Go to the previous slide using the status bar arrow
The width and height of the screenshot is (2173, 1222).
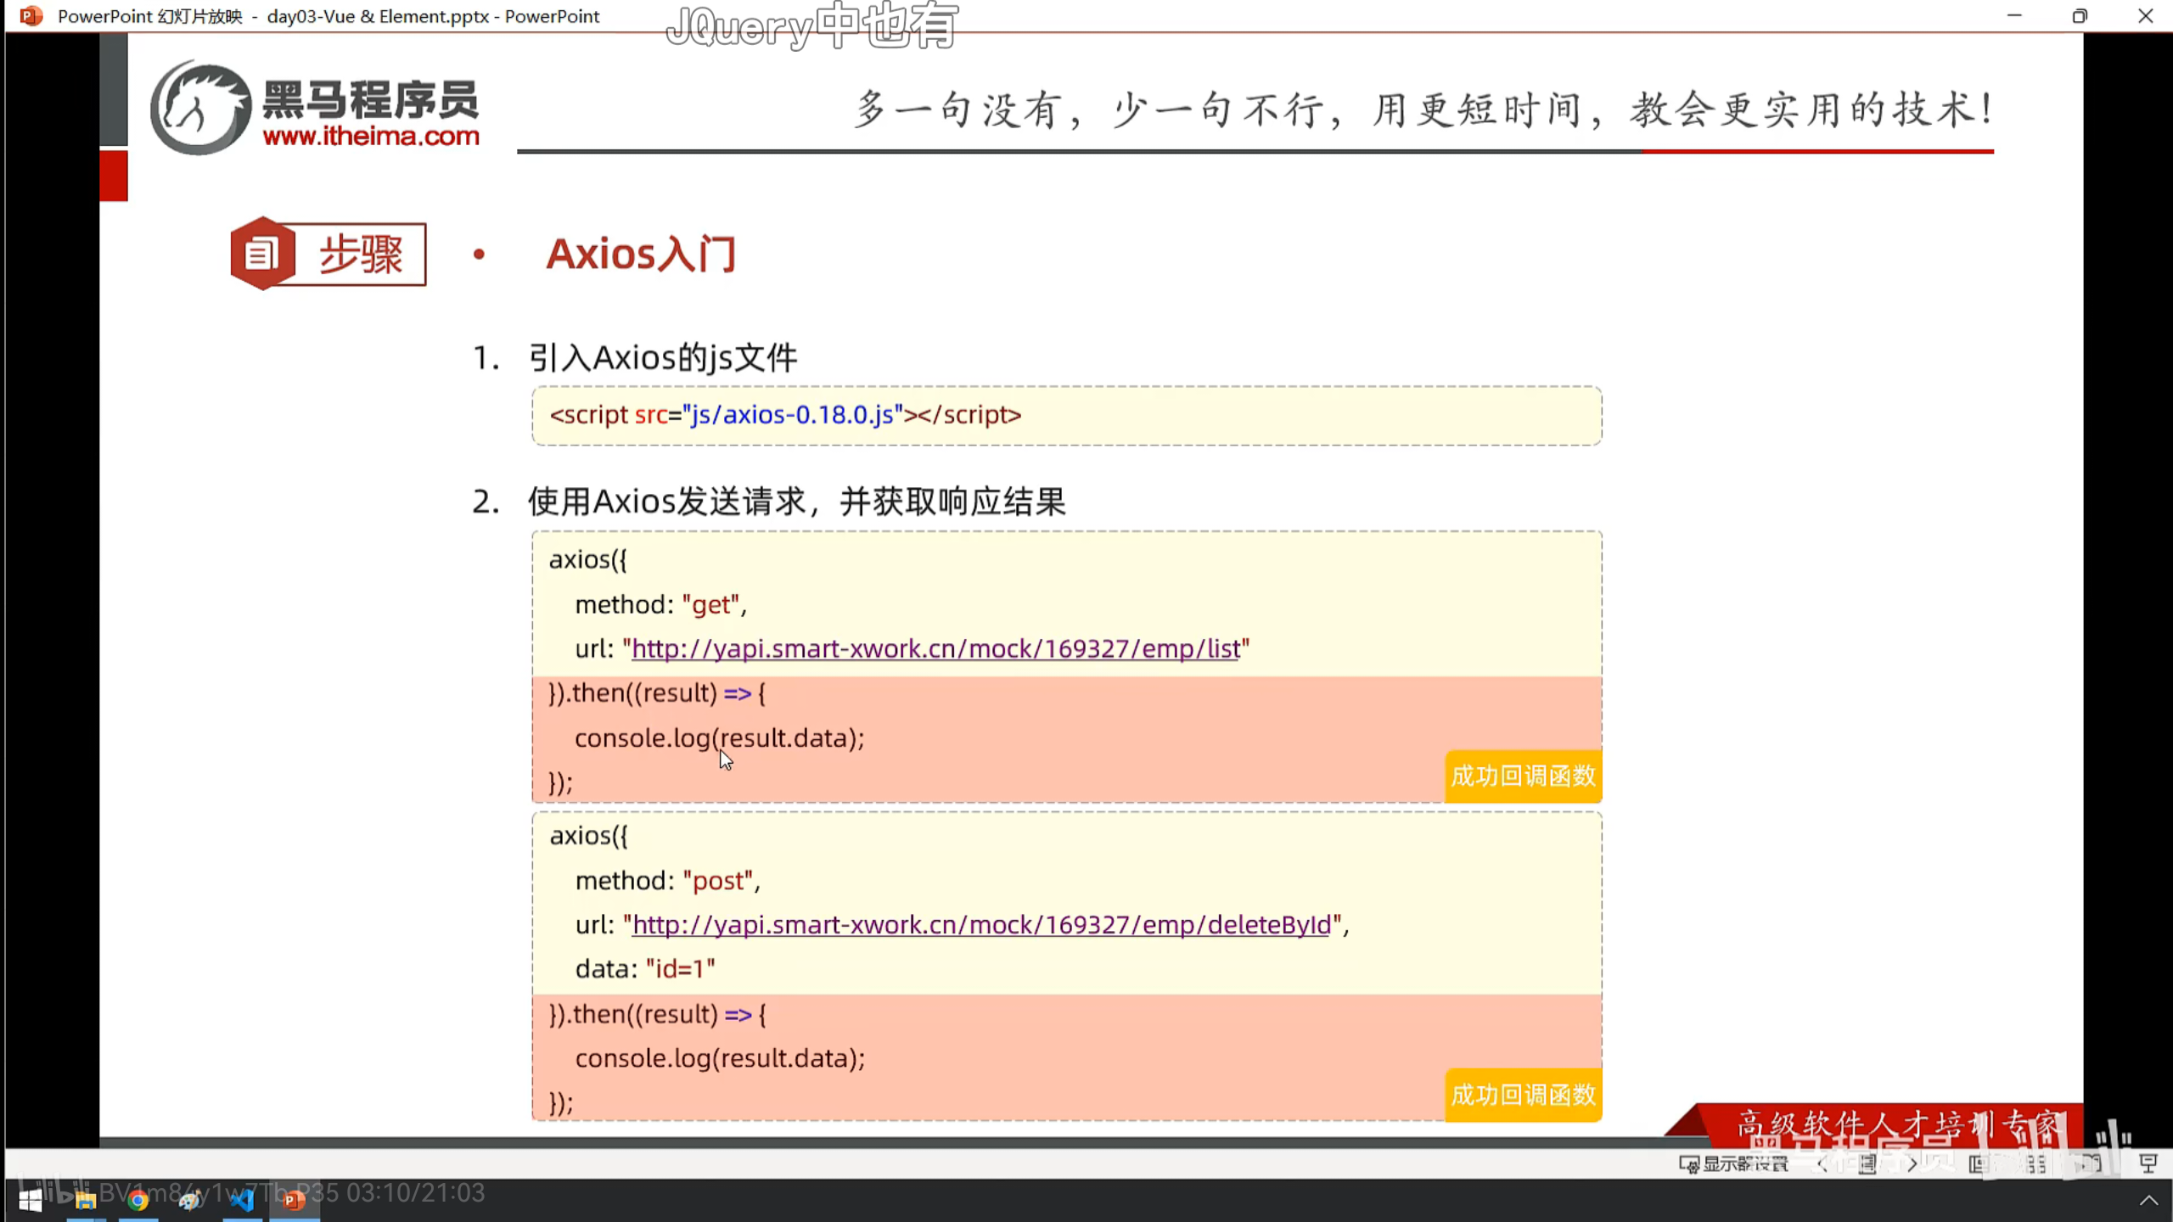pos(1822,1163)
